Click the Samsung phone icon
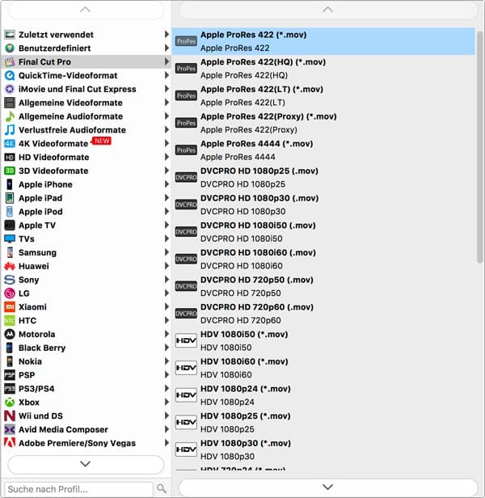The image size is (485, 498). click(10, 253)
